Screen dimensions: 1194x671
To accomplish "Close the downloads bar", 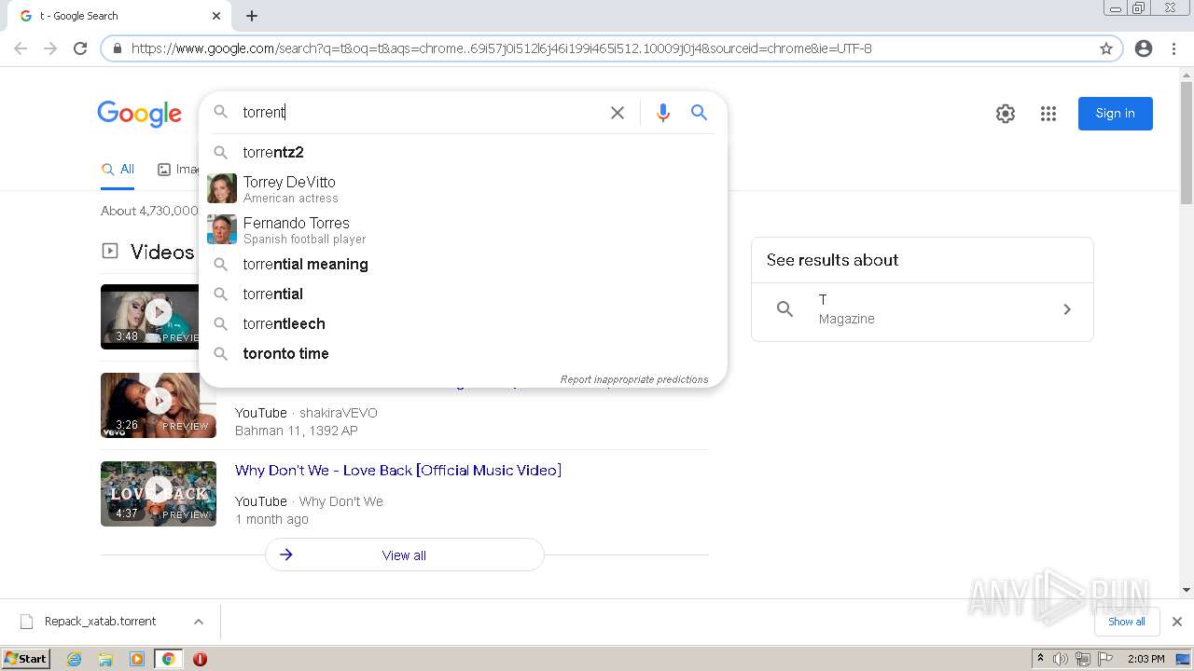I will 1177,622.
